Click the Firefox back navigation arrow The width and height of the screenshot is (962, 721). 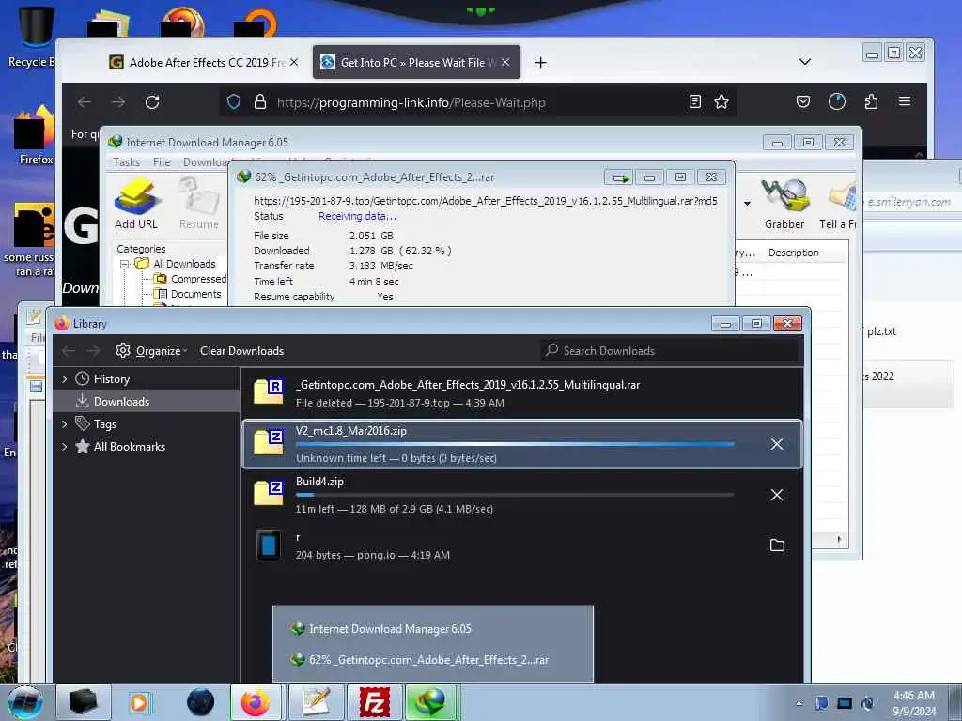(85, 101)
